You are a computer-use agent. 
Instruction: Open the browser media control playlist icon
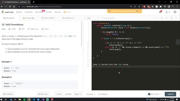tap(165, 7)
